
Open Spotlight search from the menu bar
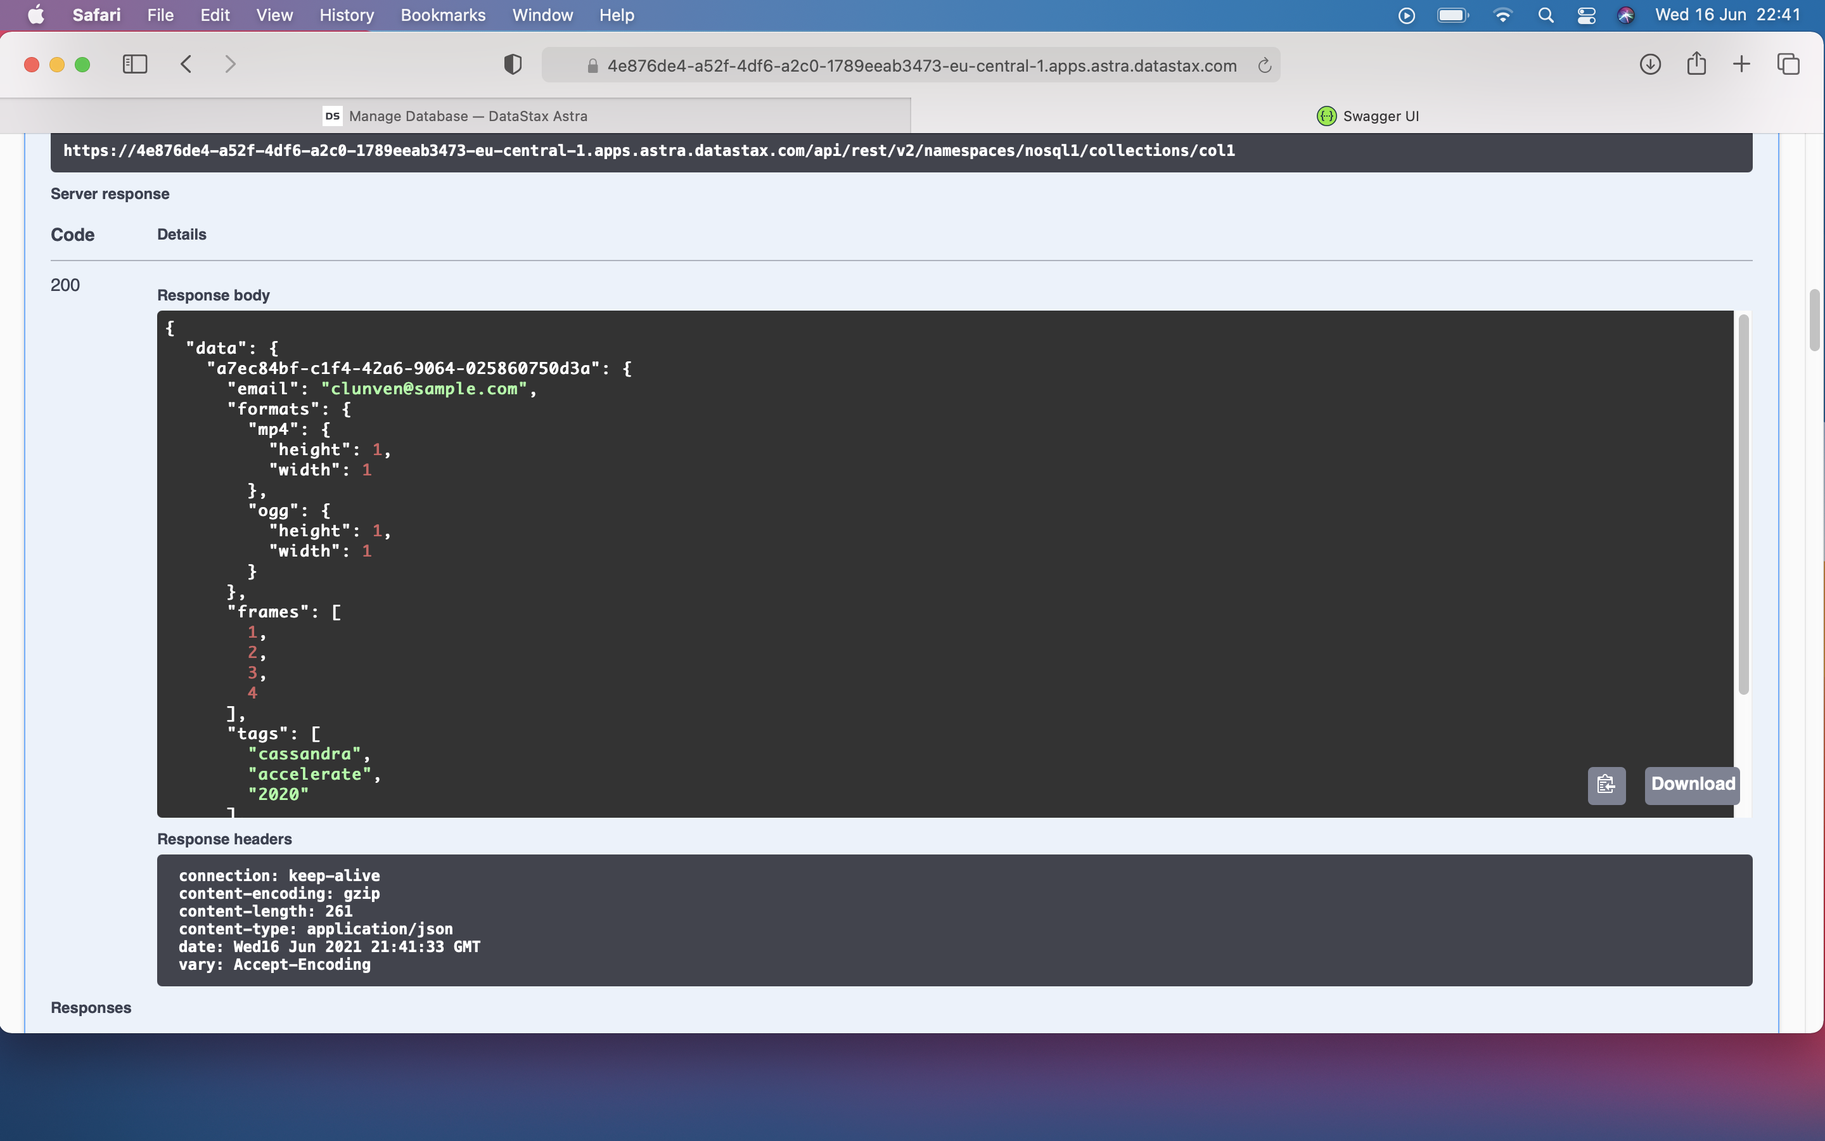click(x=1545, y=15)
